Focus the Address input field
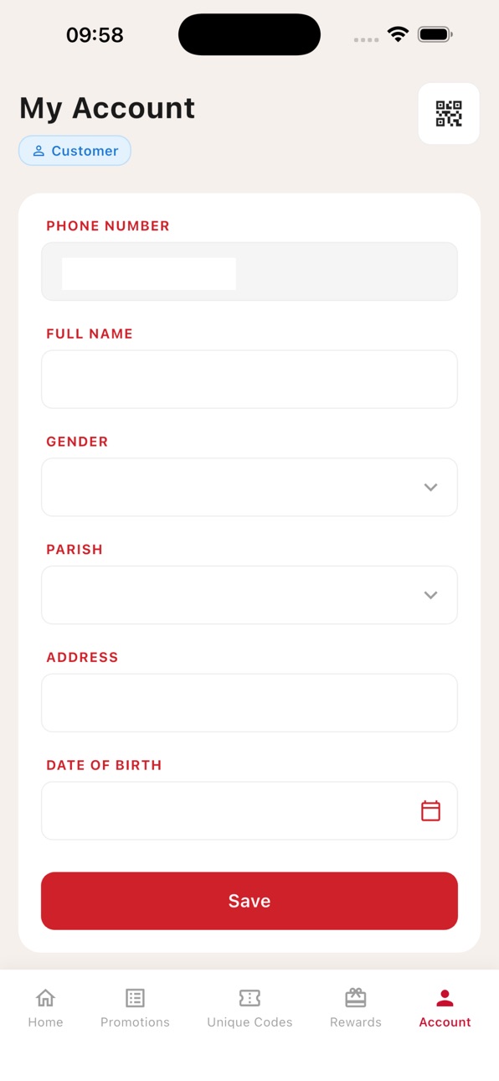This screenshot has height=1081, width=499. pos(249,702)
